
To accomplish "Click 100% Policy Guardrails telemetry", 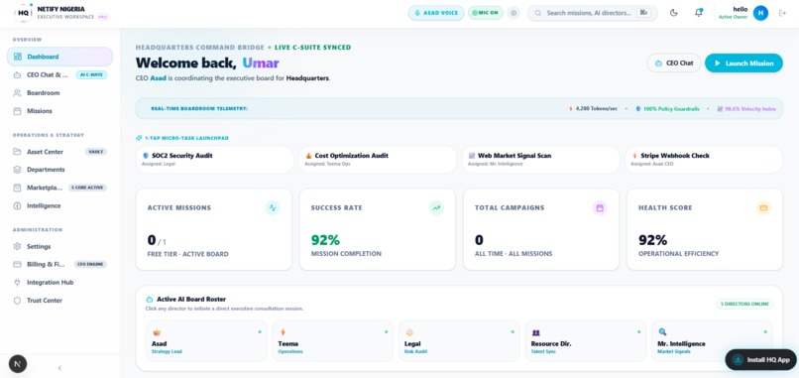I will click(667, 109).
